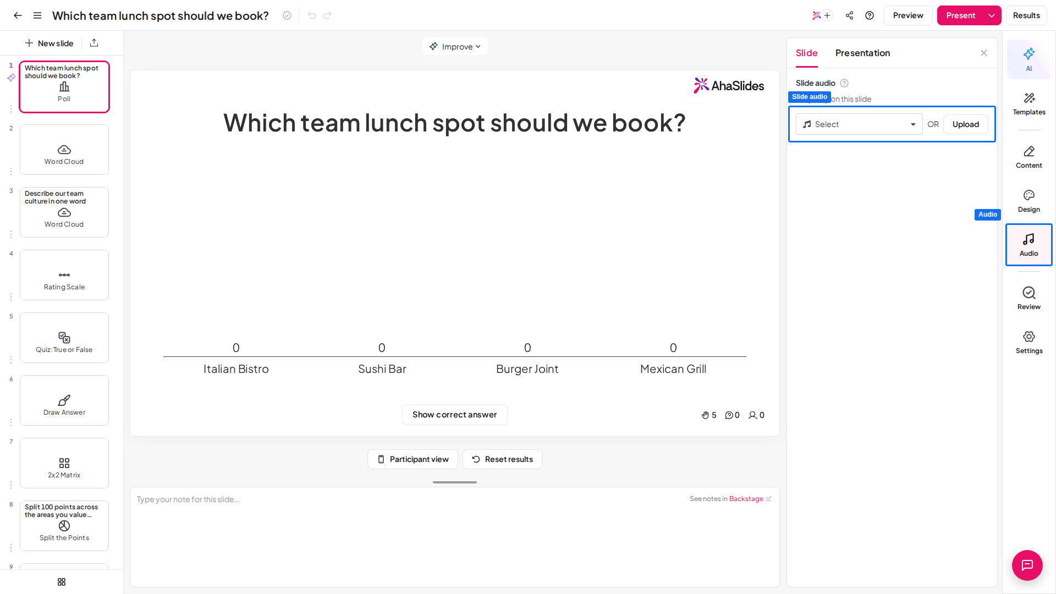The height and width of the screenshot is (594, 1056).
Task: Switch to the Slide tab
Action: click(x=806, y=53)
